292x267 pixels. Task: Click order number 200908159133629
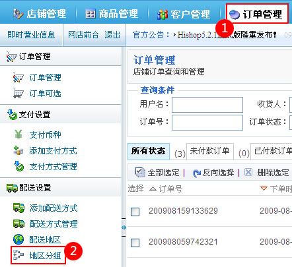(183, 211)
